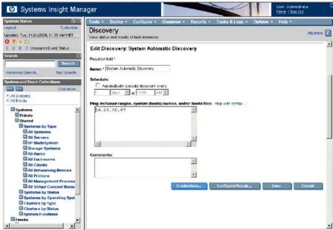Enable Automatically execute discovery checkbox
The width and height of the screenshot is (333, 230).
coord(98,86)
